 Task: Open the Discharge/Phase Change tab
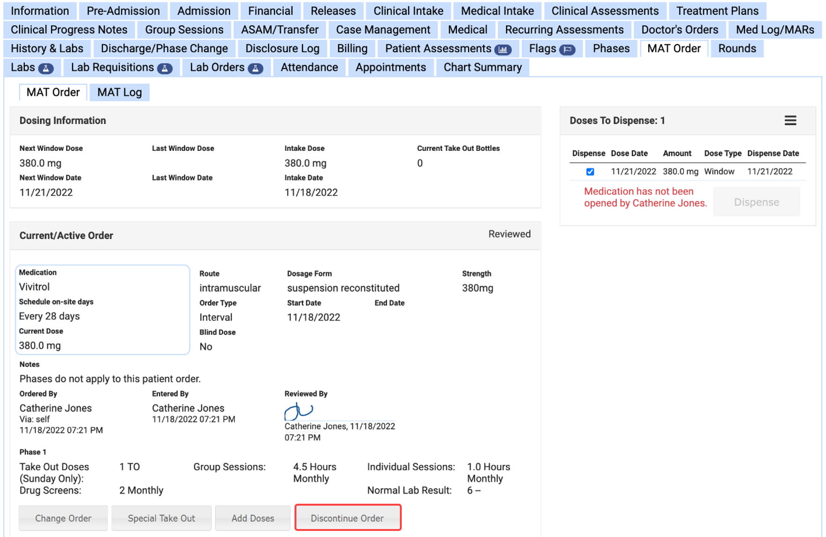pos(164,48)
